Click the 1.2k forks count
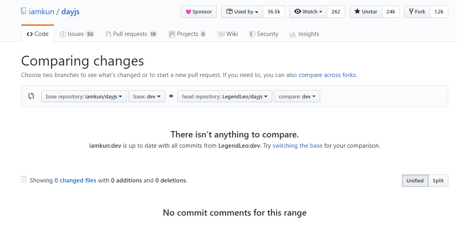 pyautogui.click(x=439, y=11)
